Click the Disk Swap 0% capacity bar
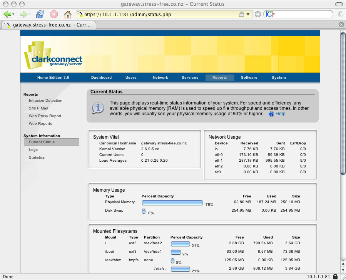Viewport: 346px width, 280px height. [x=144, y=211]
